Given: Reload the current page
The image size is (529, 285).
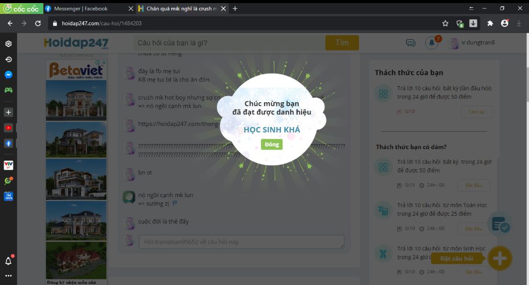Looking at the screenshot, I should pos(38,23).
